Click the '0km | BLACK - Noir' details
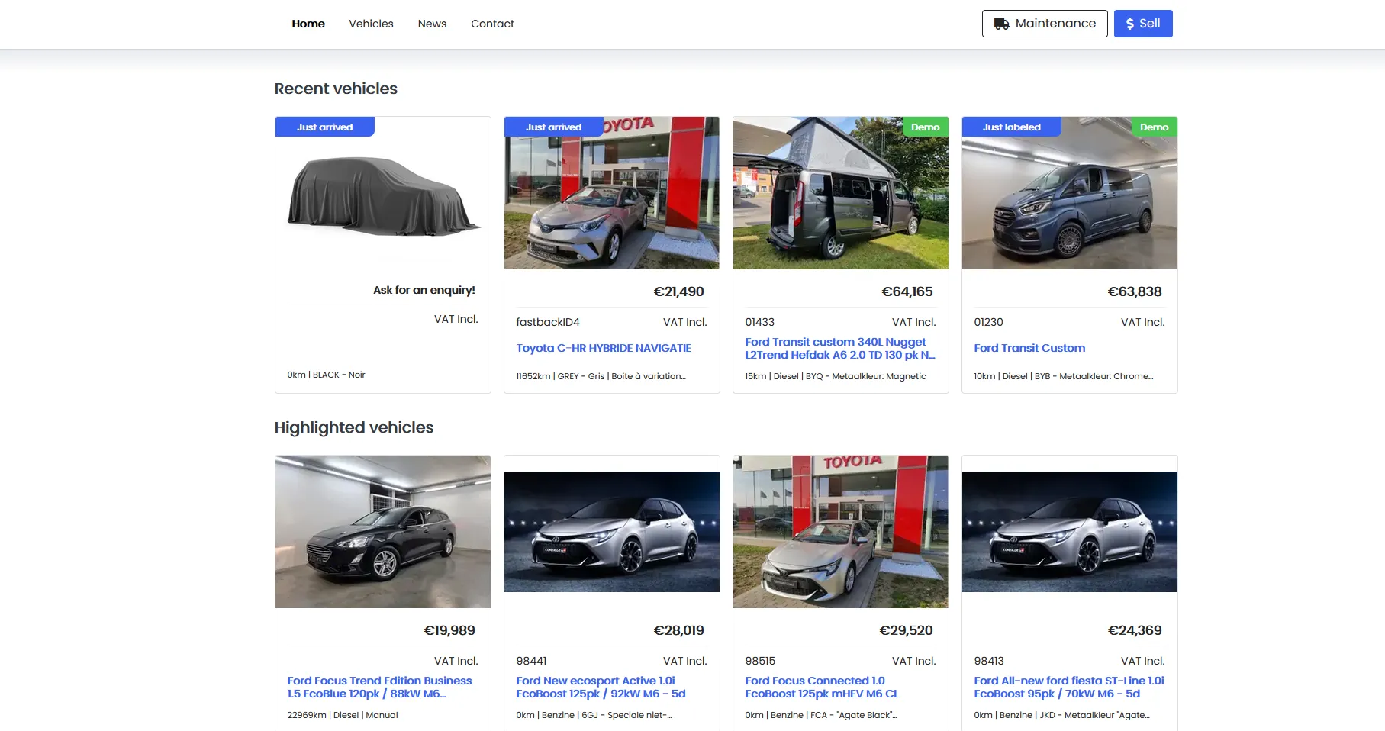 326,375
